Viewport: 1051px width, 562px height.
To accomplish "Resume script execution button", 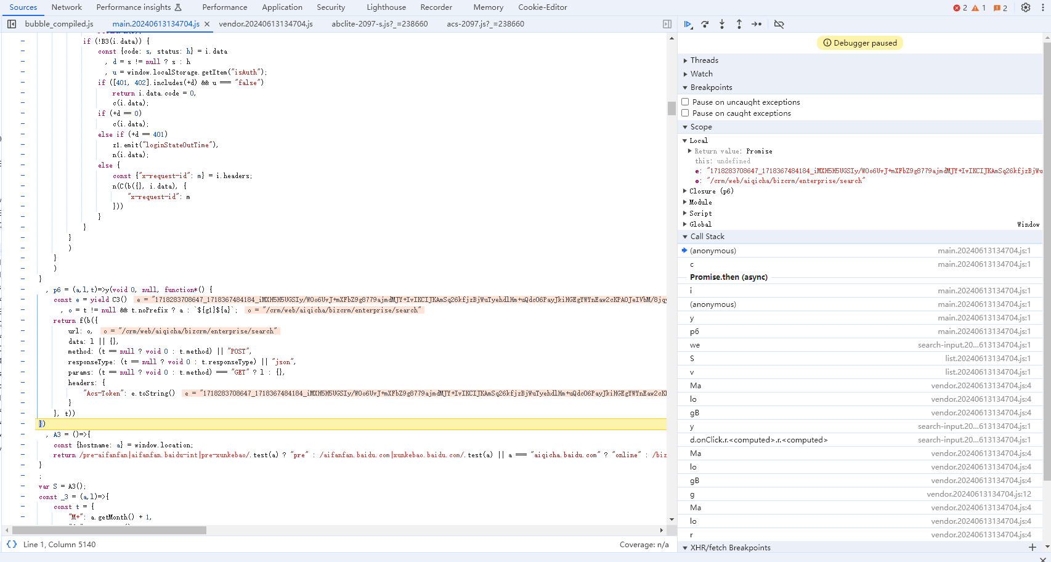I will (688, 24).
